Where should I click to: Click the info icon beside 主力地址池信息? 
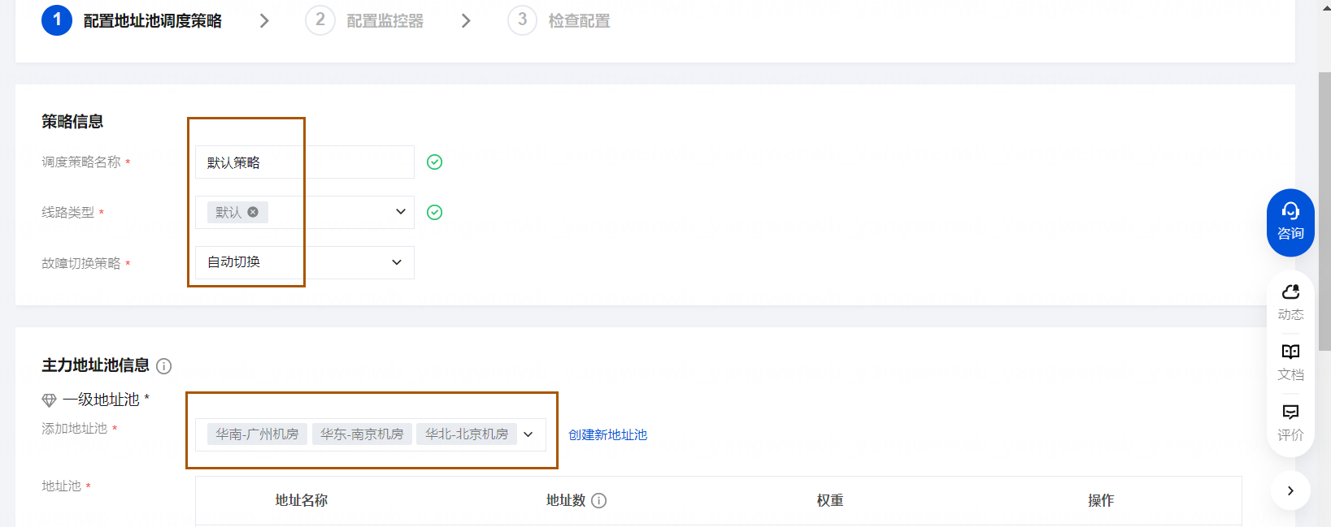tap(164, 366)
